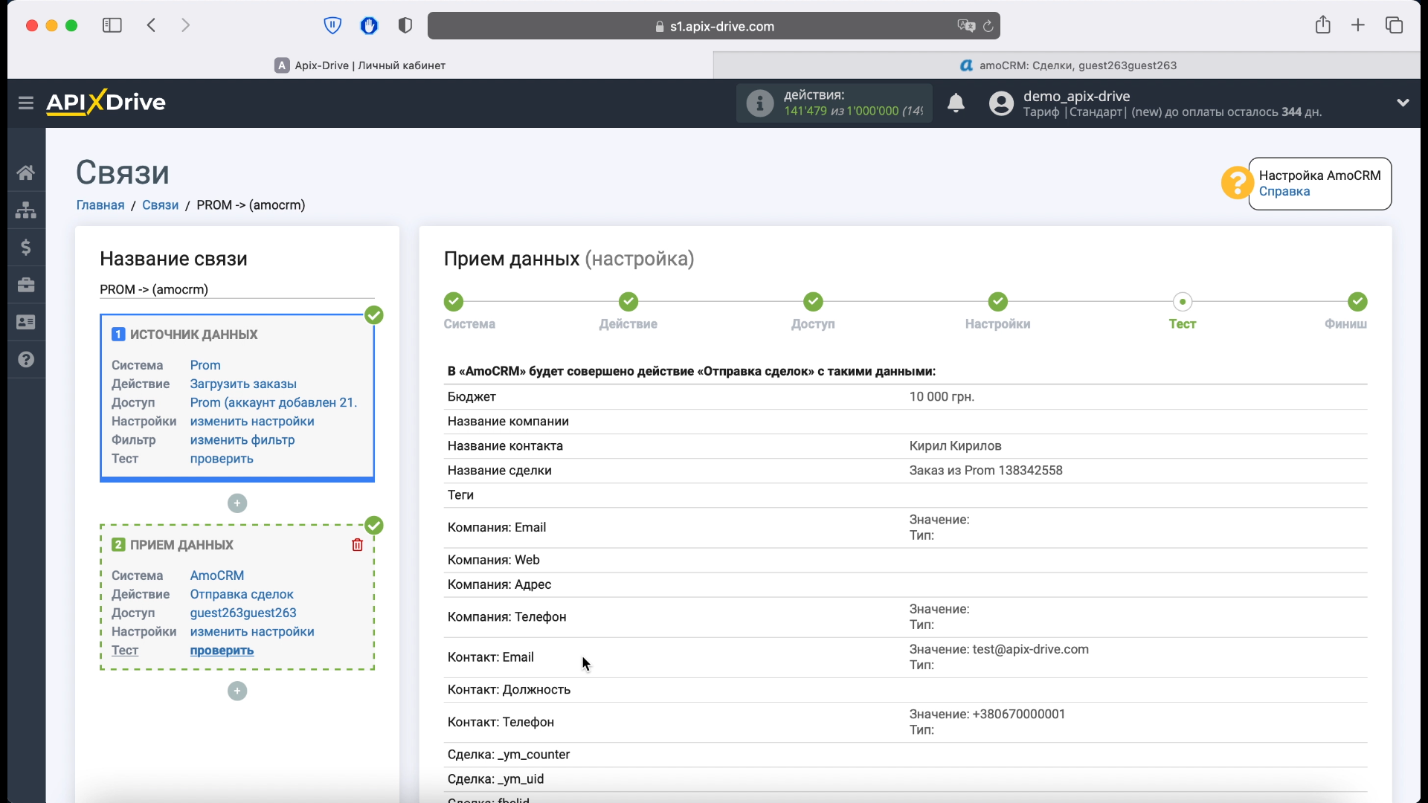Go to Связи breadcrumb
Viewport: 1428px width, 803px height.
(x=160, y=204)
